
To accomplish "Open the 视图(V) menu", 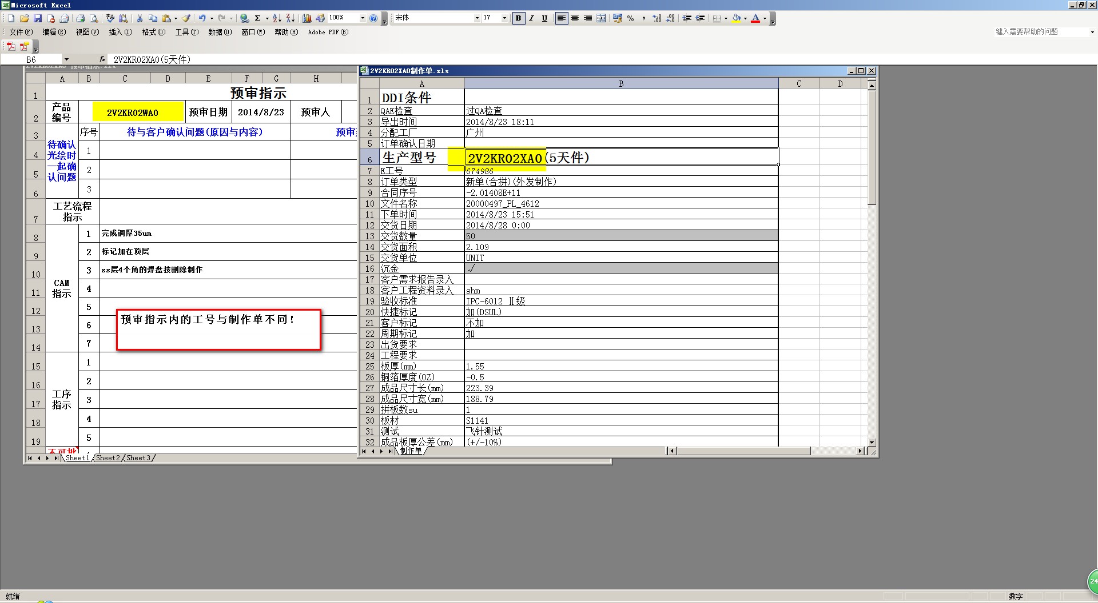I will click(87, 32).
